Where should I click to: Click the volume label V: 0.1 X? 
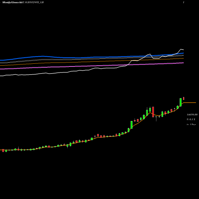point(191,119)
